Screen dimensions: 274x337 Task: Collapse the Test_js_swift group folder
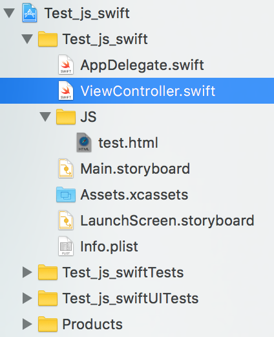(27, 39)
